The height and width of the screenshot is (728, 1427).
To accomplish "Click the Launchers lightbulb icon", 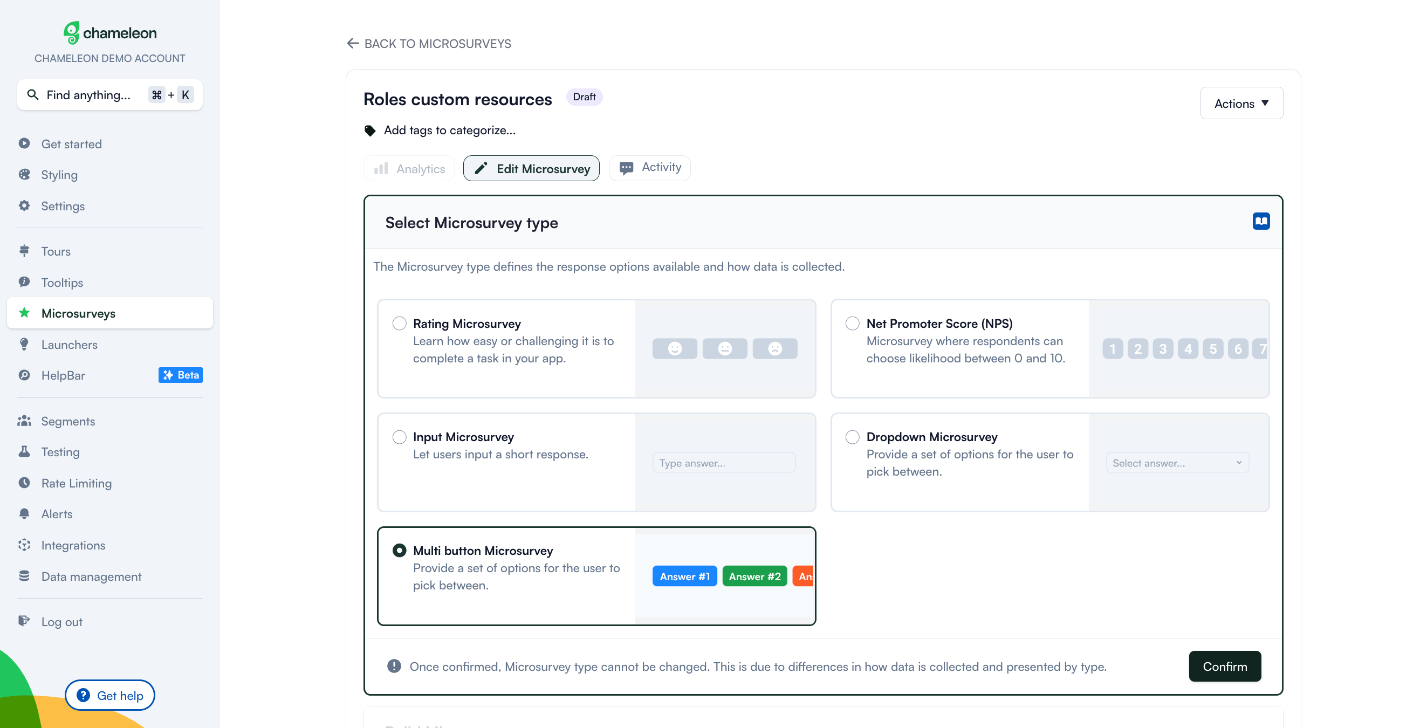I will [x=24, y=344].
